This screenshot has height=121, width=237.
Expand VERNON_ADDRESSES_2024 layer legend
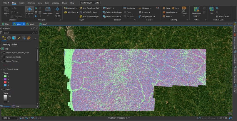tap(2, 52)
